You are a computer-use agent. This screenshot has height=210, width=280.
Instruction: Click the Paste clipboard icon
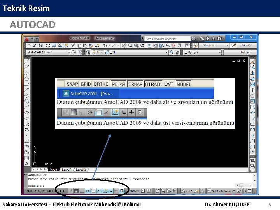tap(85, 45)
